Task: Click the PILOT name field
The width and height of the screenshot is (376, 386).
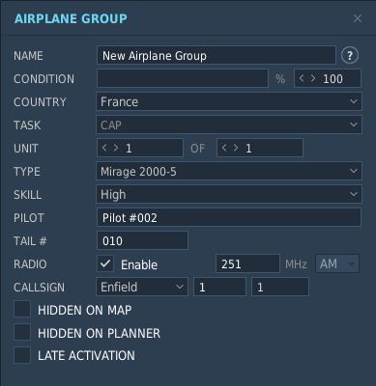Action: 229,217
